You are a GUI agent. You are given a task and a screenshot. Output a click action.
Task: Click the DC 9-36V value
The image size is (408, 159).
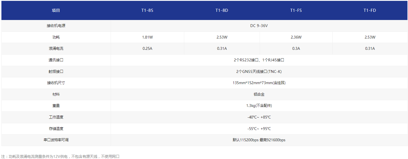(259, 26)
